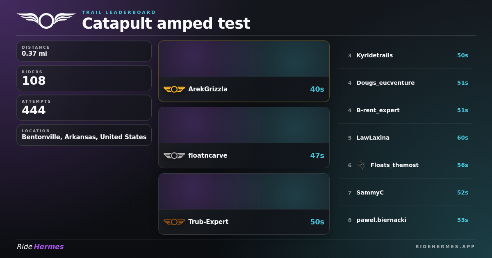The height and width of the screenshot is (258, 492).
Task: Select Dougs_eucventure in the ranking list
Action: tap(405, 83)
